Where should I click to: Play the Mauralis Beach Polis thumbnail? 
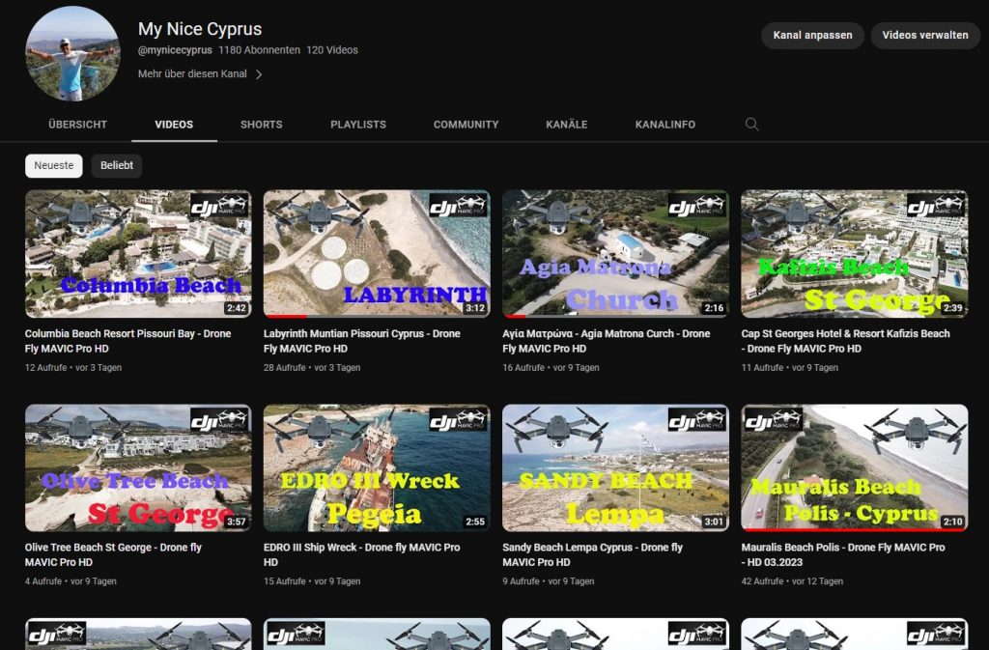(855, 467)
